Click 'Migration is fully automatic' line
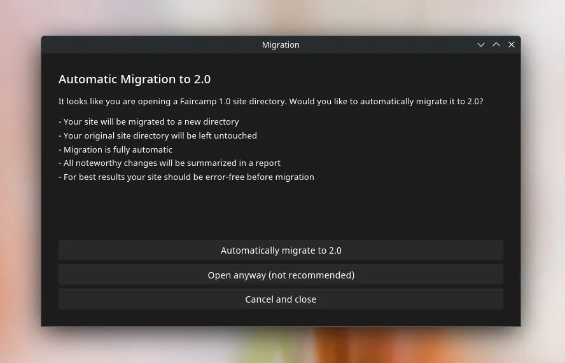 click(x=116, y=149)
